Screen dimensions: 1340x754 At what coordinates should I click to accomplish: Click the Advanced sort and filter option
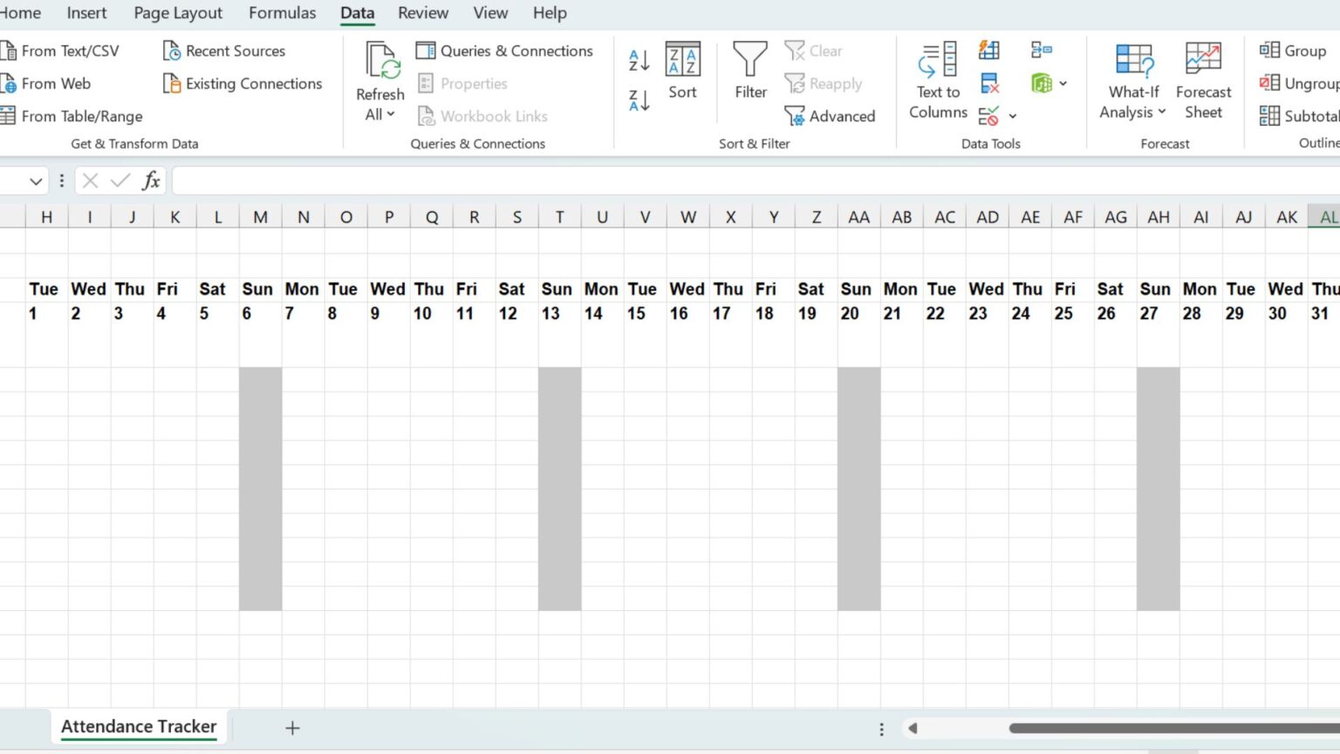pos(830,115)
